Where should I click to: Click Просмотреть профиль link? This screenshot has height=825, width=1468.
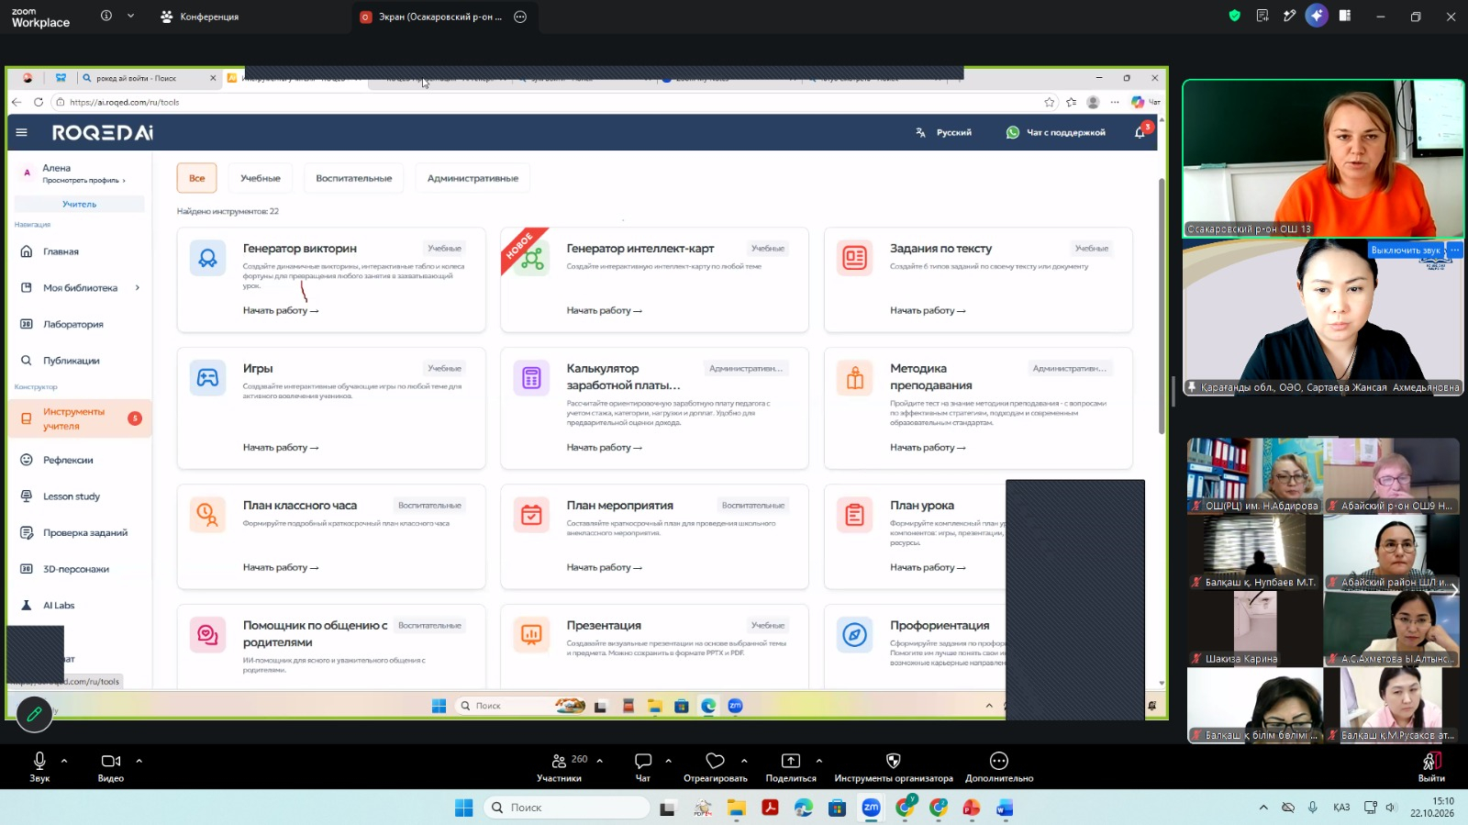click(83, 180)
